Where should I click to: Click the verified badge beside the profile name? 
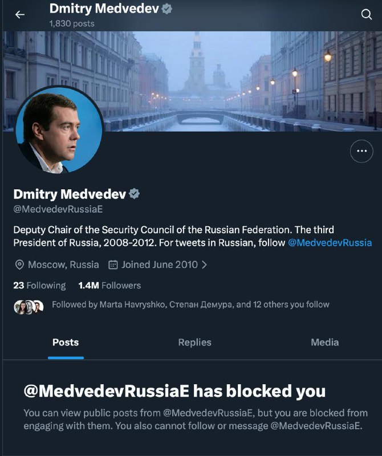135,194
